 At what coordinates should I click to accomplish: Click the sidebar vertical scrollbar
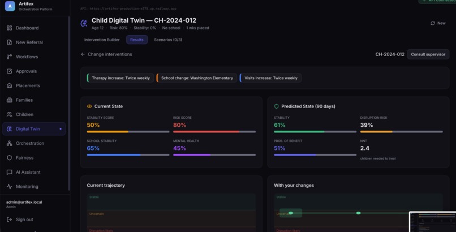(x=69, y=103)
